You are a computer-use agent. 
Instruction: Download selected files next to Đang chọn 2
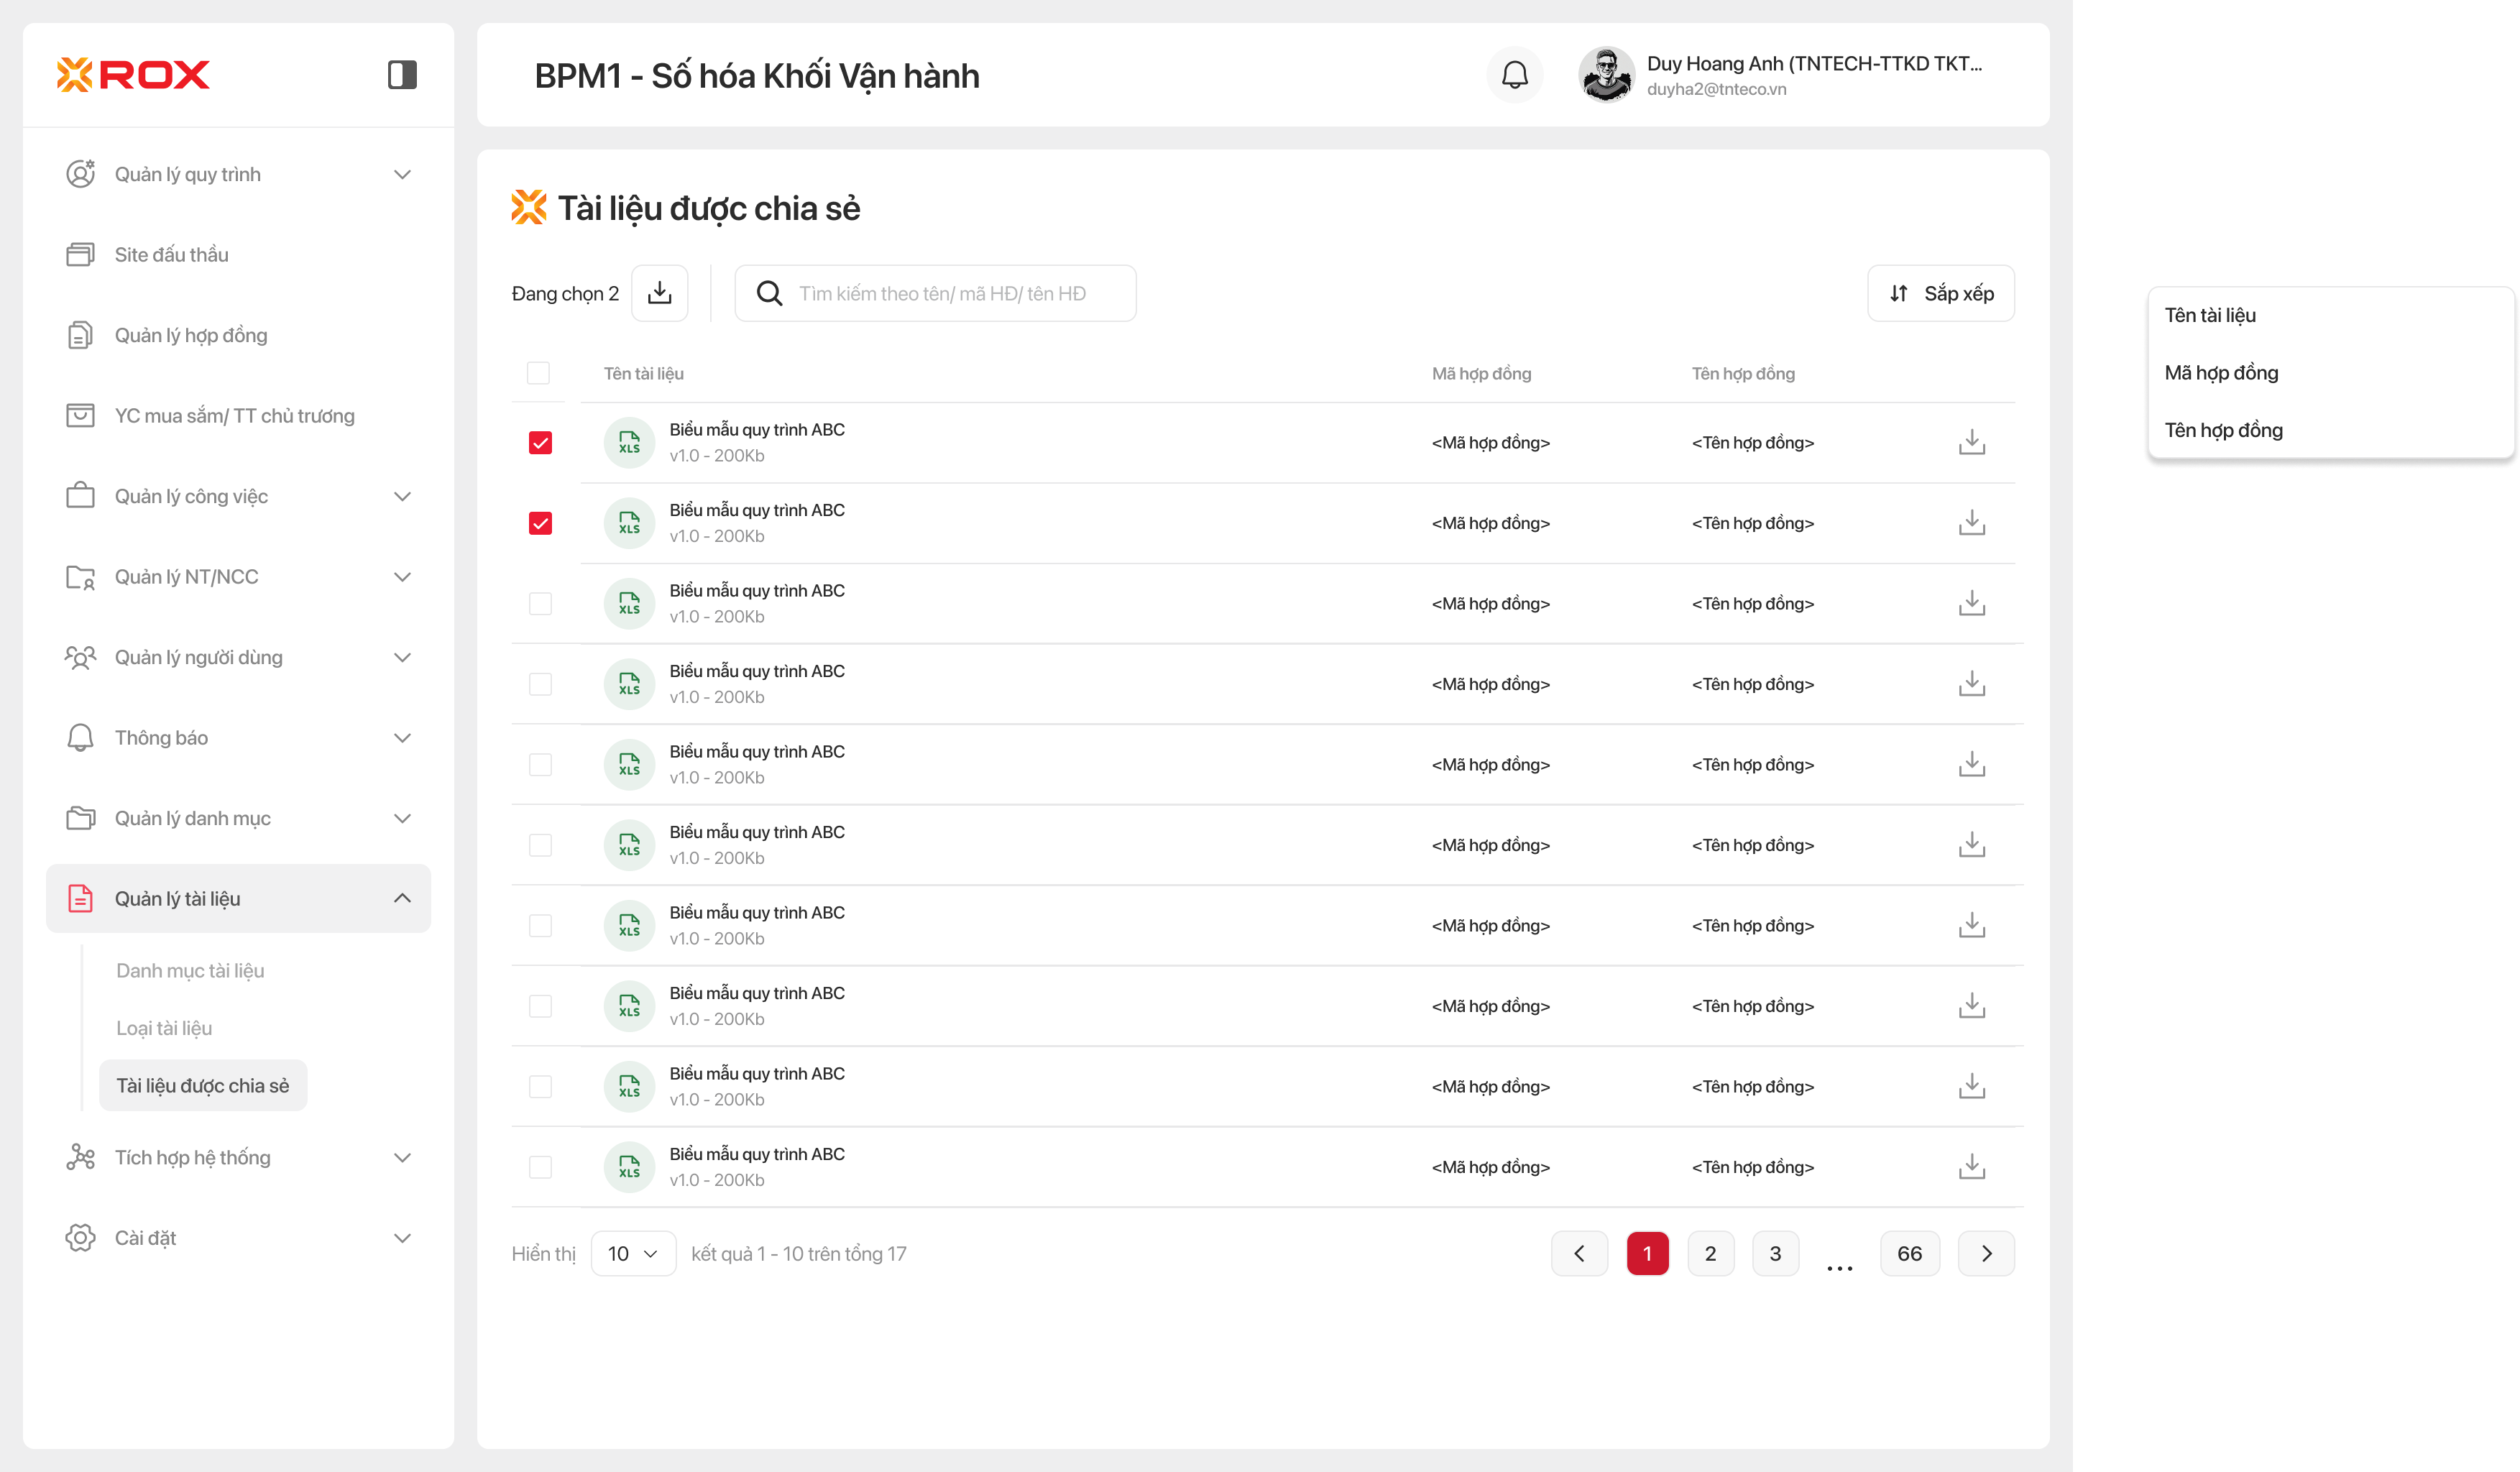[660, 293]
